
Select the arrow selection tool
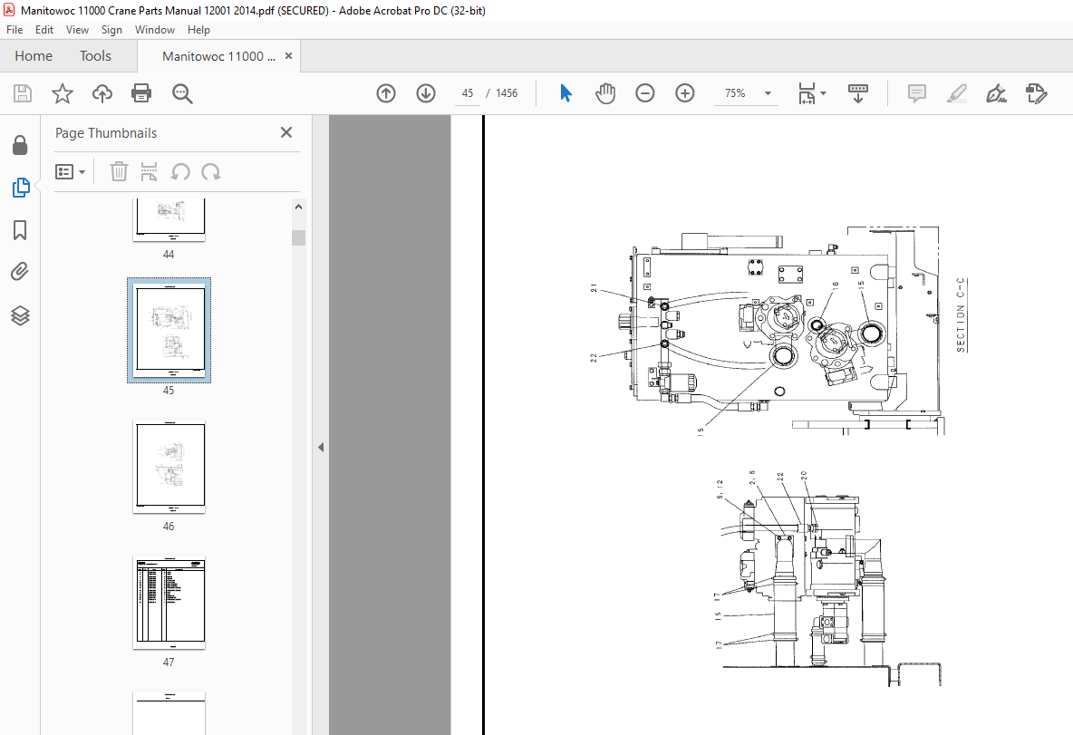click(565, 93)
